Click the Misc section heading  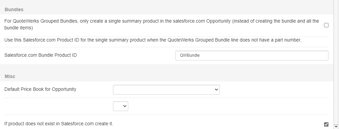pyautogui.click(x=10, y=76)
